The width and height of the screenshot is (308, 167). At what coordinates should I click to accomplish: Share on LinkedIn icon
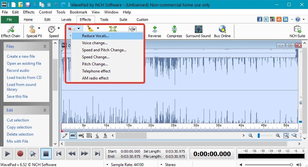pos(285,19)
